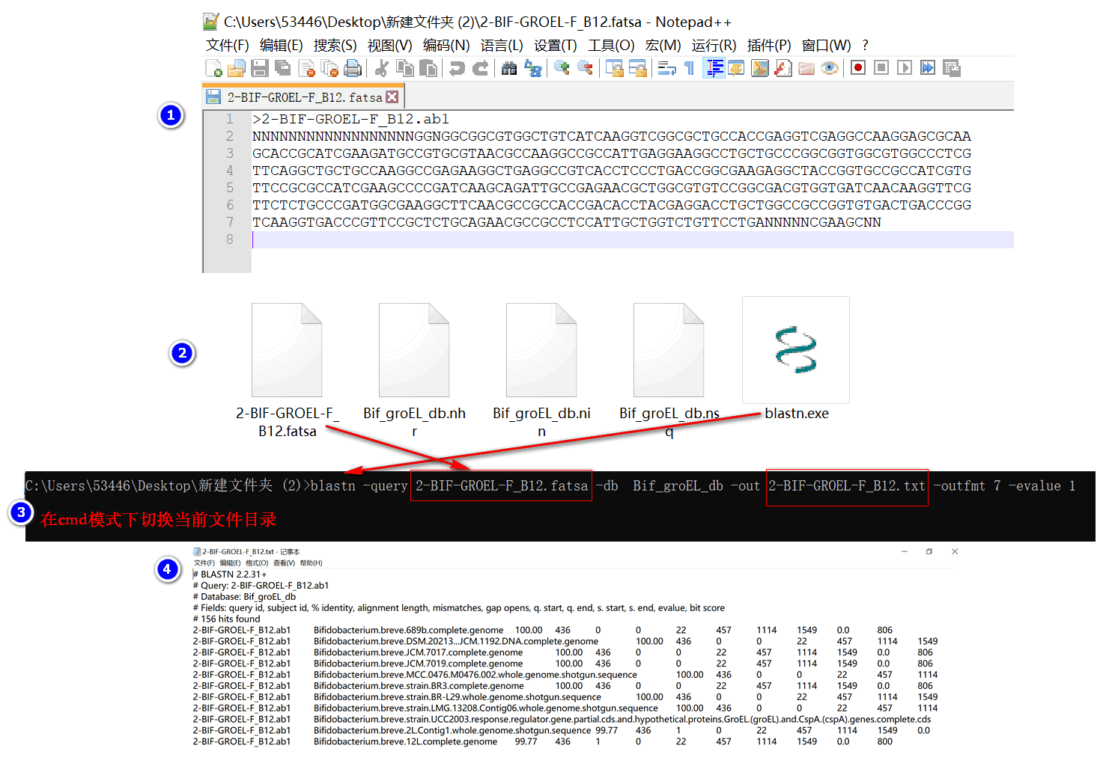Click the Redo arrow icon
The image size is (1106, 757).
click(480, 69)
